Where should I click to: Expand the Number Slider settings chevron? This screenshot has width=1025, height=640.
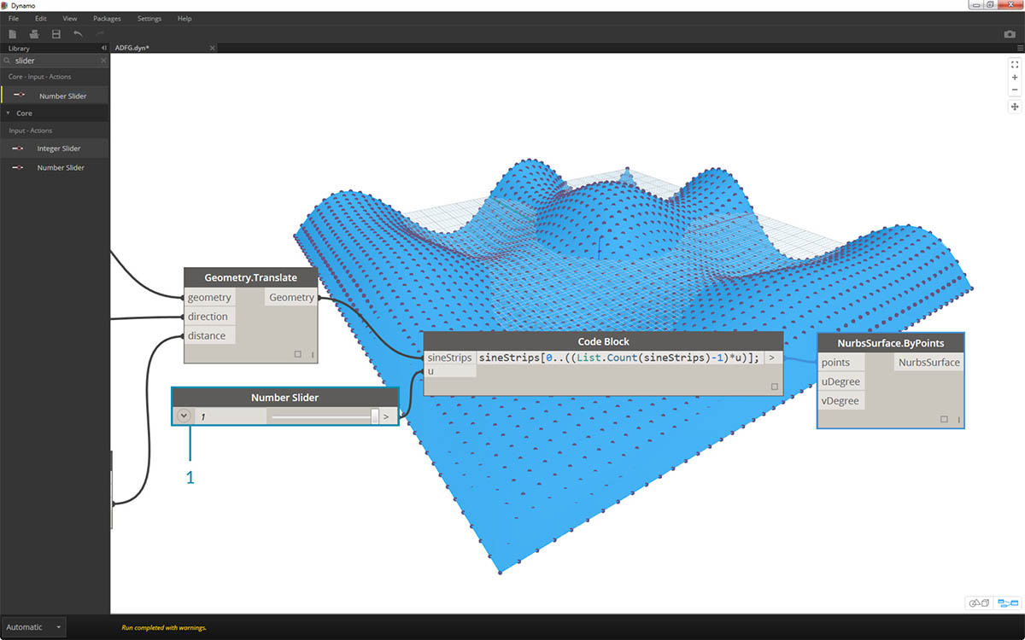pyautogui.click(x=184, y=416)
